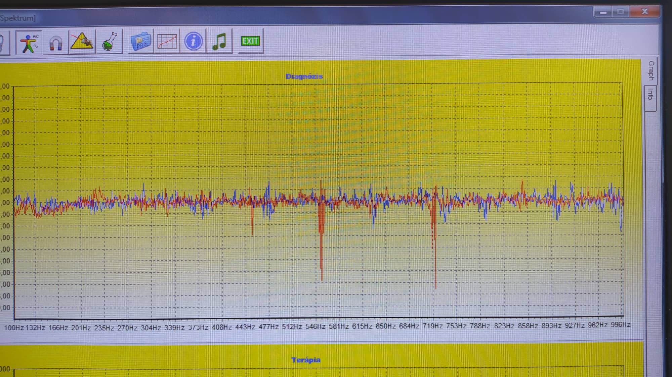672x377 pixels.
Task: Click the 927Hz axis label
Action: [575, 325]
